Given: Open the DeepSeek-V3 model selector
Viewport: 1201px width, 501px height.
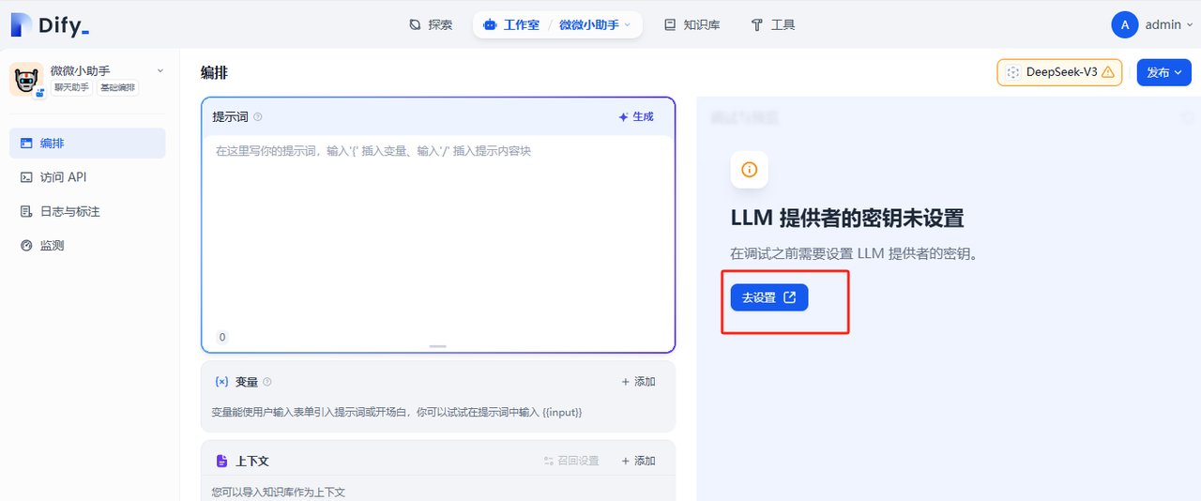Looking at the screenshot, I should (x=1059, y=72).
